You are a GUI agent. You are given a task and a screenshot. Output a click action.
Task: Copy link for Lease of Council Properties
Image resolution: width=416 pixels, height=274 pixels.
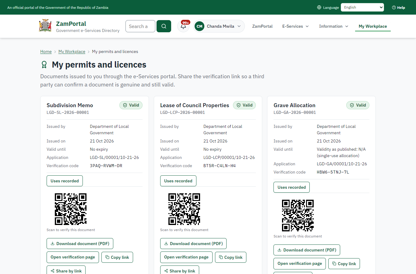point(231,257)
